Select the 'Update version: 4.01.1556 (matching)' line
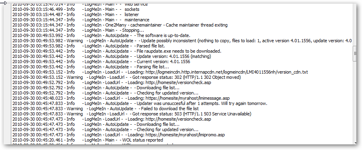Screen dimensions: 362x150 [112, 56]
